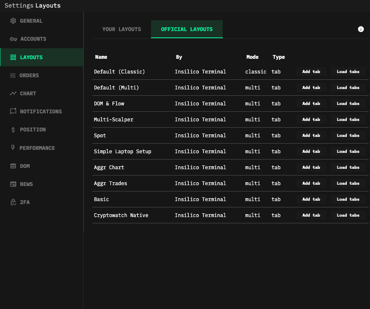The width and height of the screenshot is (370, 309).
Task: Add tab for Aggr Trades layout
Action: pyautogui.click(x=311, y=183)
